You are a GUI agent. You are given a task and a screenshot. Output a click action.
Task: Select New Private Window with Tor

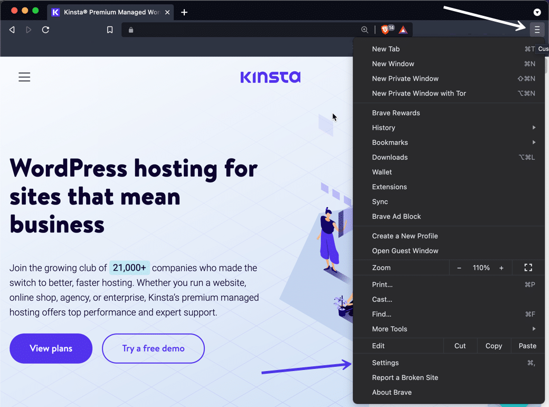419,93
